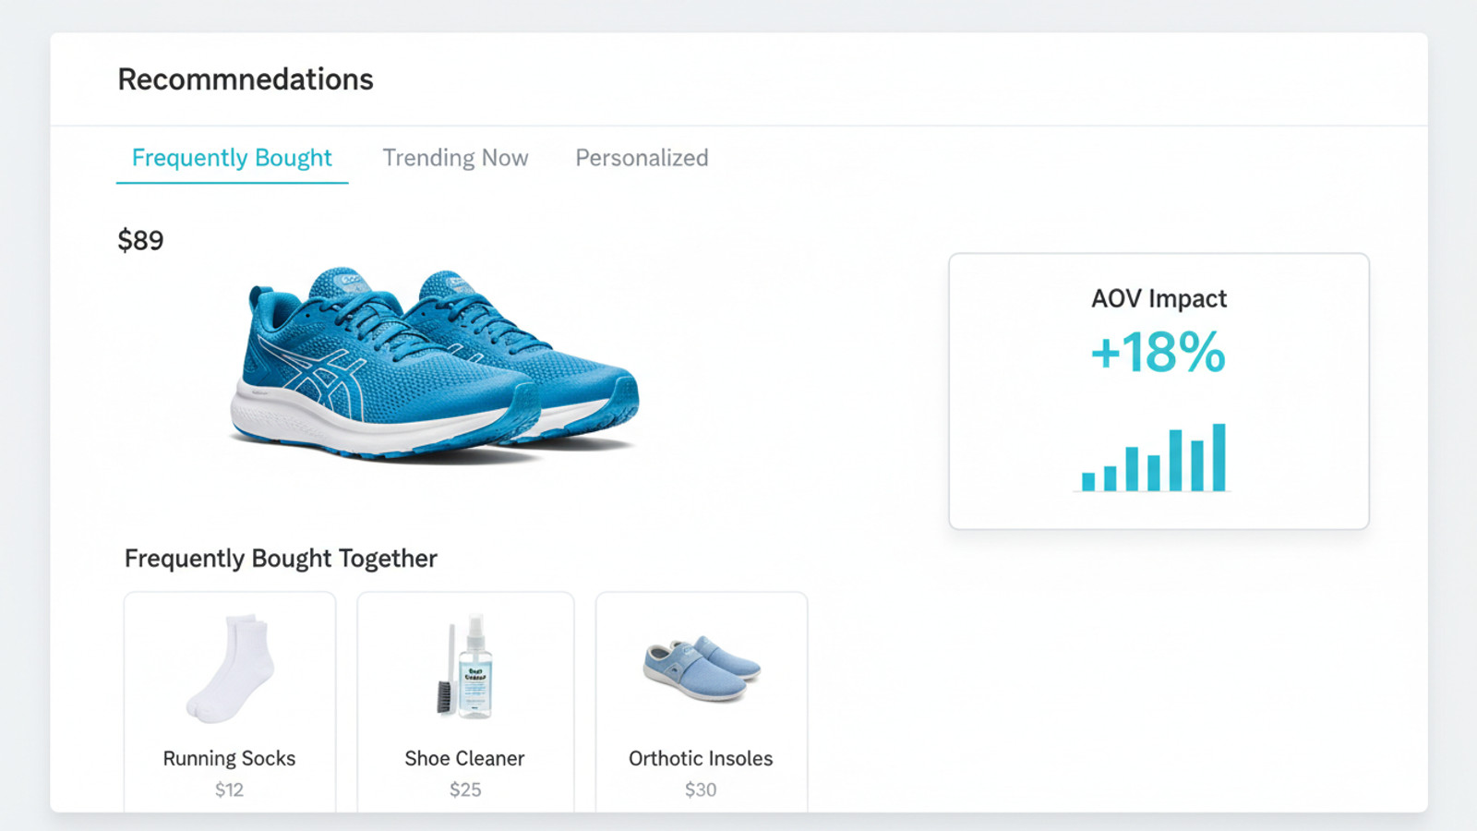Click the white socks product icon
Viewport: 1477px width, 831px height.
[x=231, y=668]
